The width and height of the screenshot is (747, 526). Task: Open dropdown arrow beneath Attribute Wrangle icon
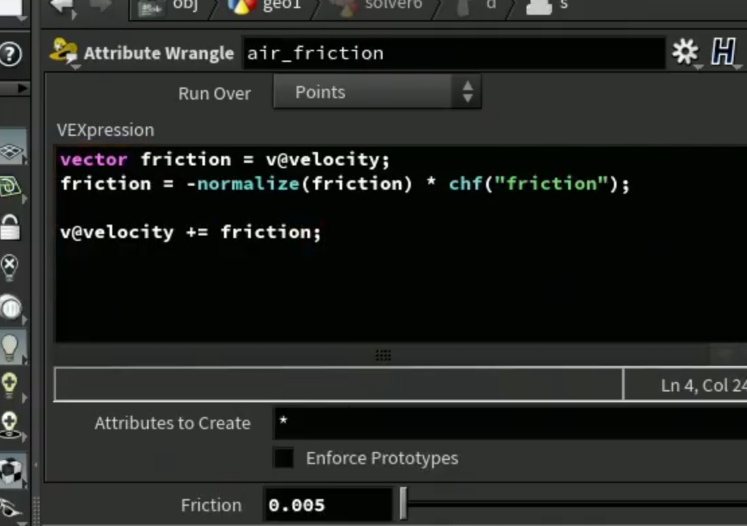[x=76, y=68]
